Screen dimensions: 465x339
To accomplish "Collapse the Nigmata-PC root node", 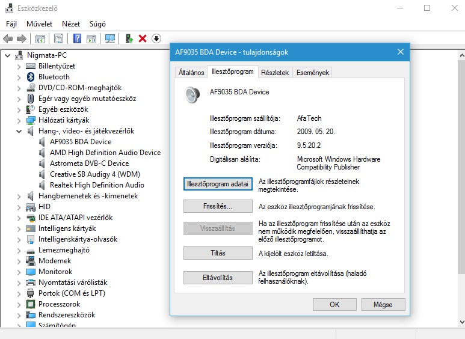I will point(8,55).
